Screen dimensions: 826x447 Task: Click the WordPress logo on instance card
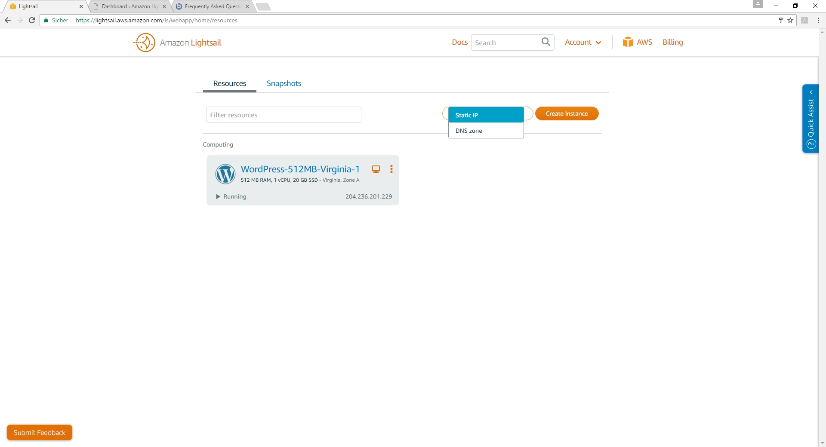pos(225,174)
